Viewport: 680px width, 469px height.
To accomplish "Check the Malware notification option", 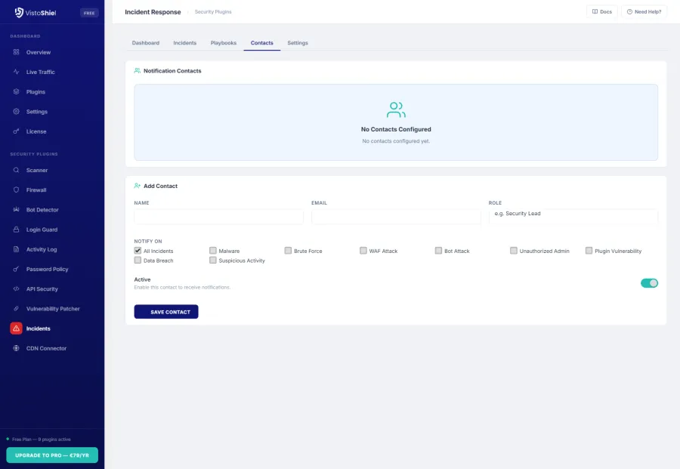I will click(x=212, y=250).
